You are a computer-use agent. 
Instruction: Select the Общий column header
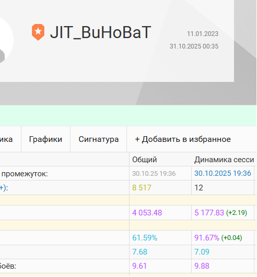click(145, 160)
